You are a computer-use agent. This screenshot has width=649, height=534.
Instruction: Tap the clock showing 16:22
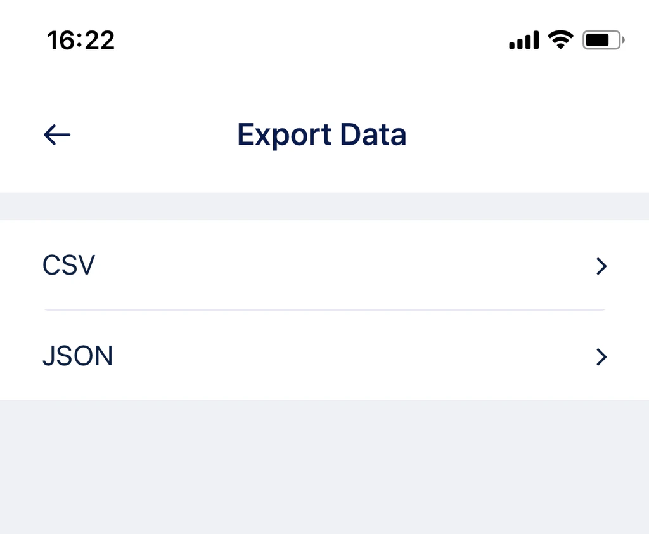pyautogui.click(x=81, y=39)
